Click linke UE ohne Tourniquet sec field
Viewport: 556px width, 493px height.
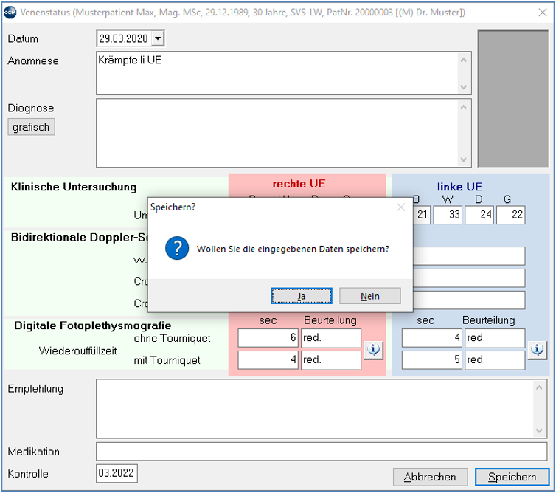tap(431, 338)
